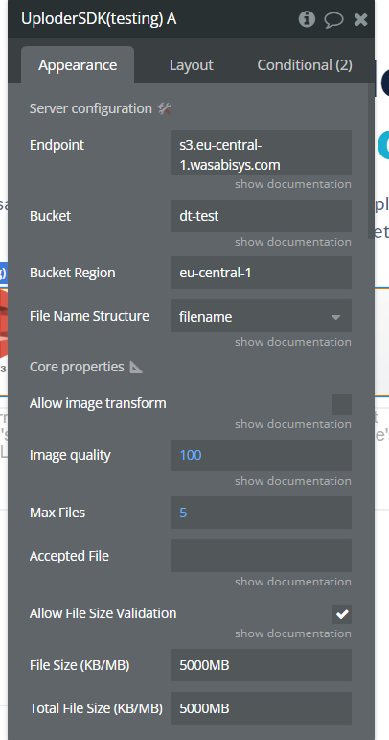Uncheck Allow File Size Validation
The height and width of the screenshot is (740, 389).
(x=342, y=614)
